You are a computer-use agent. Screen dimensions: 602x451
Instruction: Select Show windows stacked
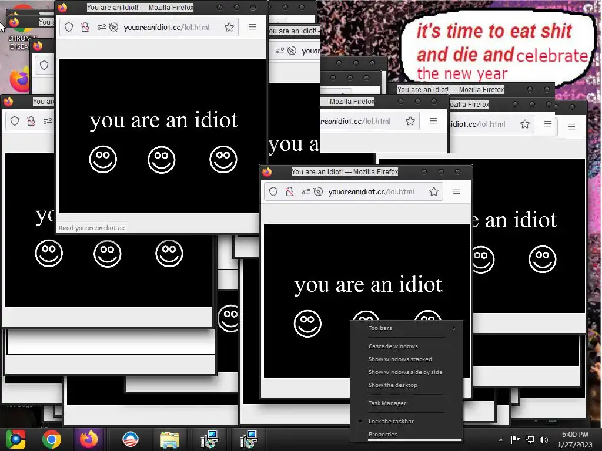(x=400, y=359)
